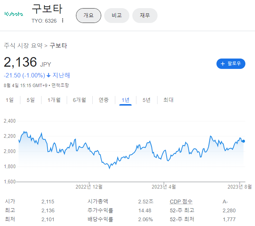The image size is (255, 226).
Task: Open the 면책조항 disclaimer link
Action: [x=60, y=85]
